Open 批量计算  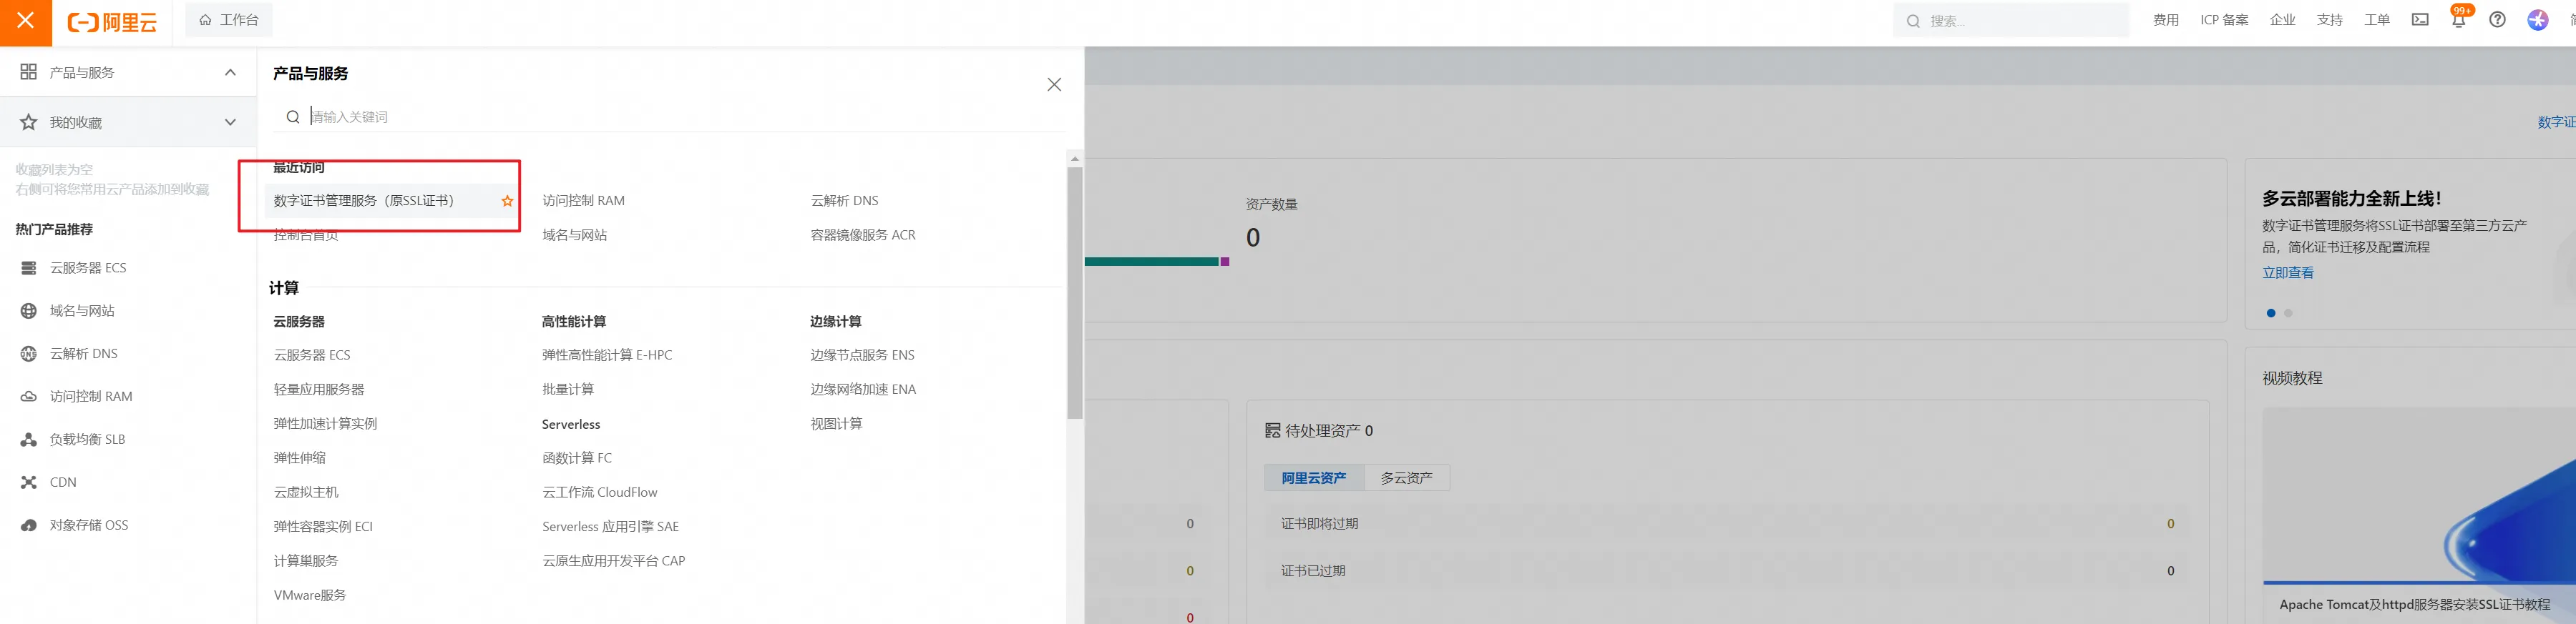568,390
